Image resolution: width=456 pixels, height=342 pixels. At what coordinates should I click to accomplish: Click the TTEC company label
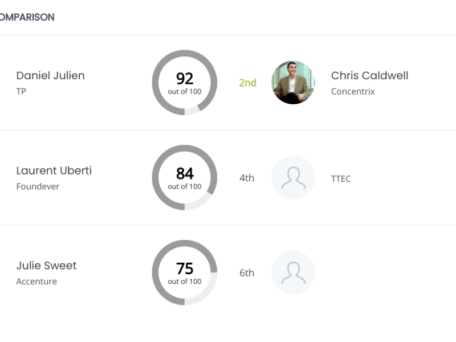[x=341, y=179]
